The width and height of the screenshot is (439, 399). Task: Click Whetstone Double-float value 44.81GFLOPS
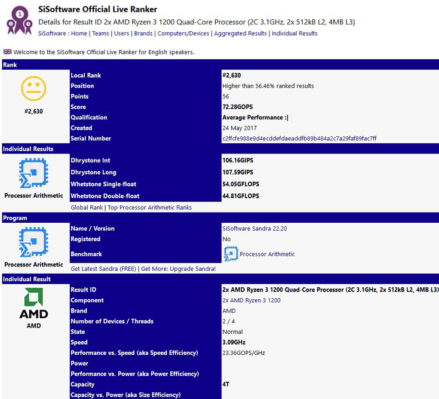click(x=241, y=196)
